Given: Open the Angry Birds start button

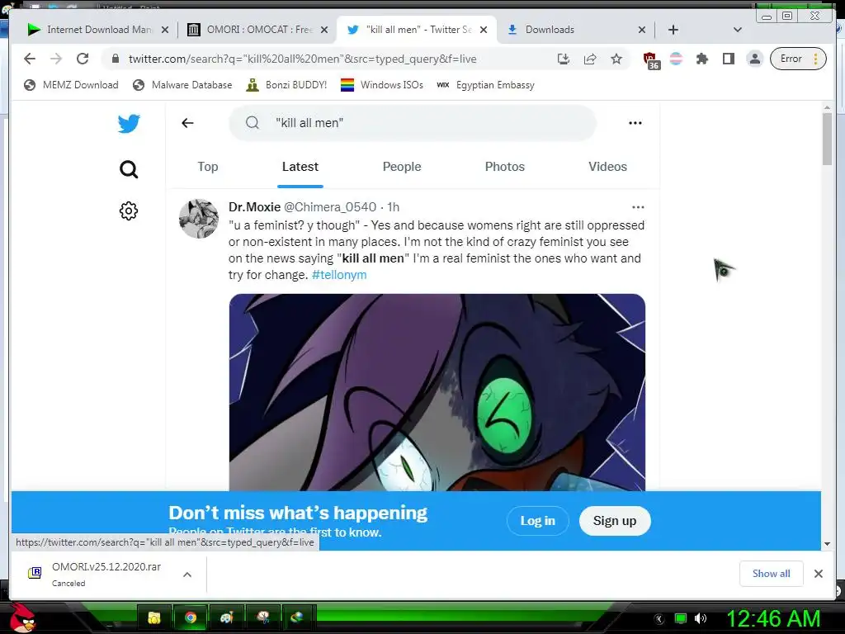Looking at the screenshot, I should (x=22, y=617).
